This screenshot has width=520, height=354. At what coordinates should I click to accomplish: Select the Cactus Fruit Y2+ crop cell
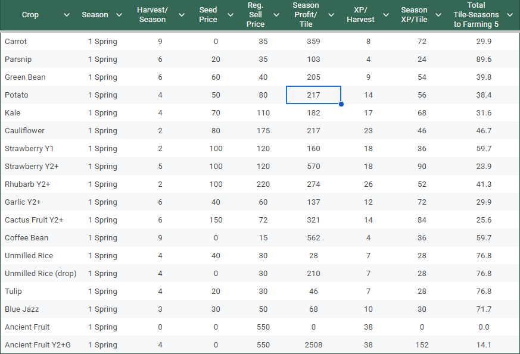tap(34, 220)
